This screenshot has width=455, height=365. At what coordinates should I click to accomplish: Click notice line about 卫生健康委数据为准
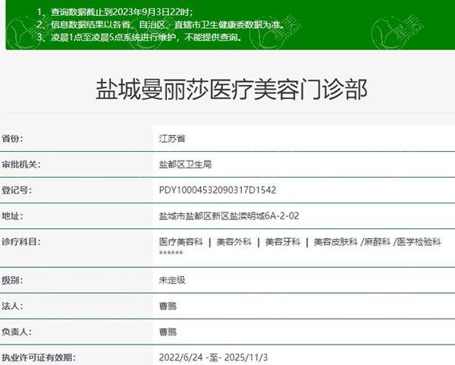[161, 24]
